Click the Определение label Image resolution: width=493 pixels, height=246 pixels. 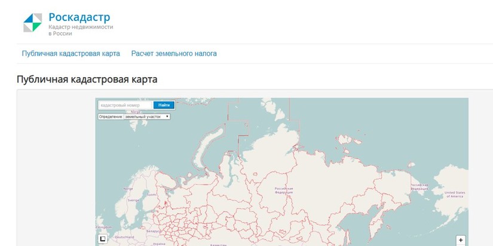[x=111, y=116]
